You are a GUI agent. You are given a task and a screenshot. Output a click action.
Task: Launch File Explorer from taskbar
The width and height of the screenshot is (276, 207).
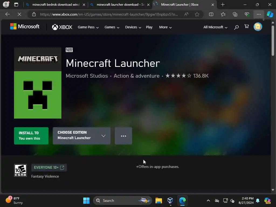[158, 201]
